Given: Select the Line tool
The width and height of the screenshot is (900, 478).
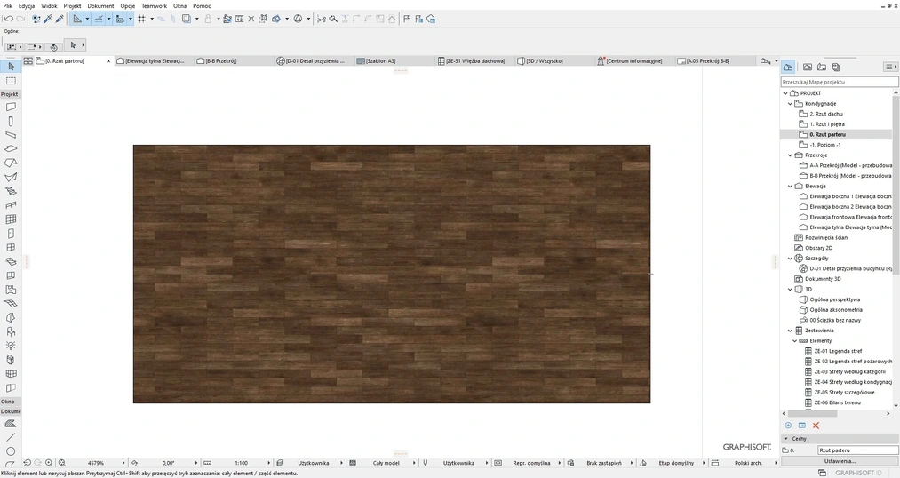Looking at the screenshot, I should pos(11,437).
